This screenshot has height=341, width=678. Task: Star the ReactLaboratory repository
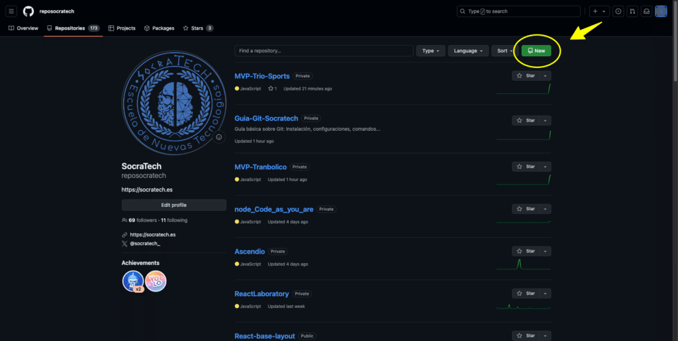click(x=525, y=293)
